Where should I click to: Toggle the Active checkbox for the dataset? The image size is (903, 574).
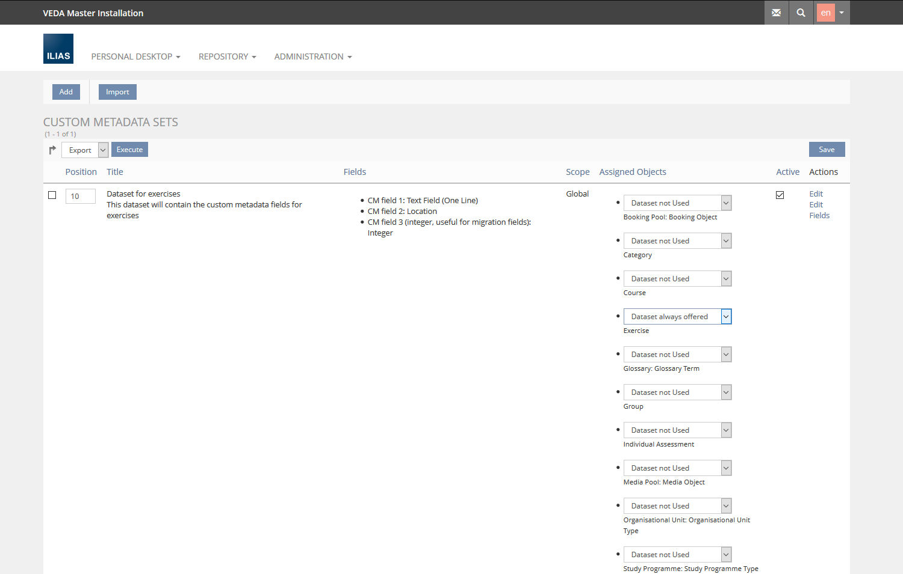780,195
